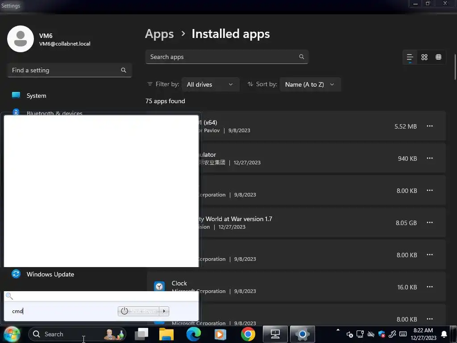457x343 pixels.
Task: Open Windows Security shield tray icon
Action: [382, 334]
